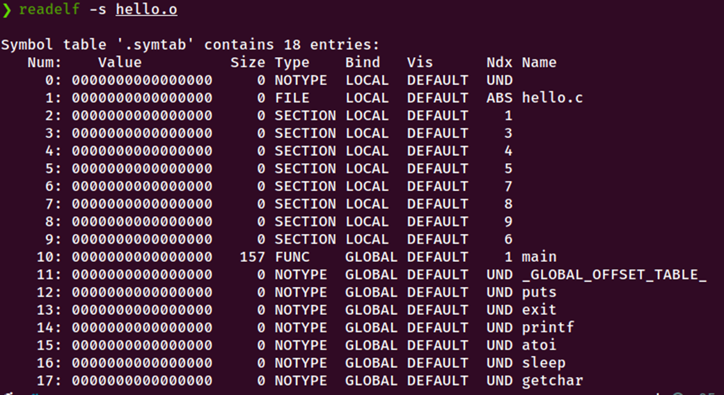Click the '.symtab' text in the header line

(155, 45)
